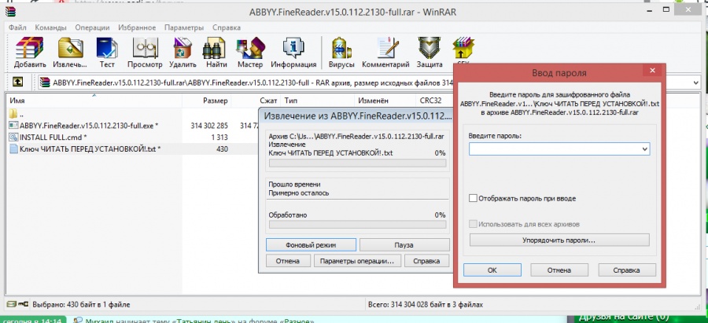Go up one folder level arrow
This screenshot has height=323, width=708.
tap(17, 82)
